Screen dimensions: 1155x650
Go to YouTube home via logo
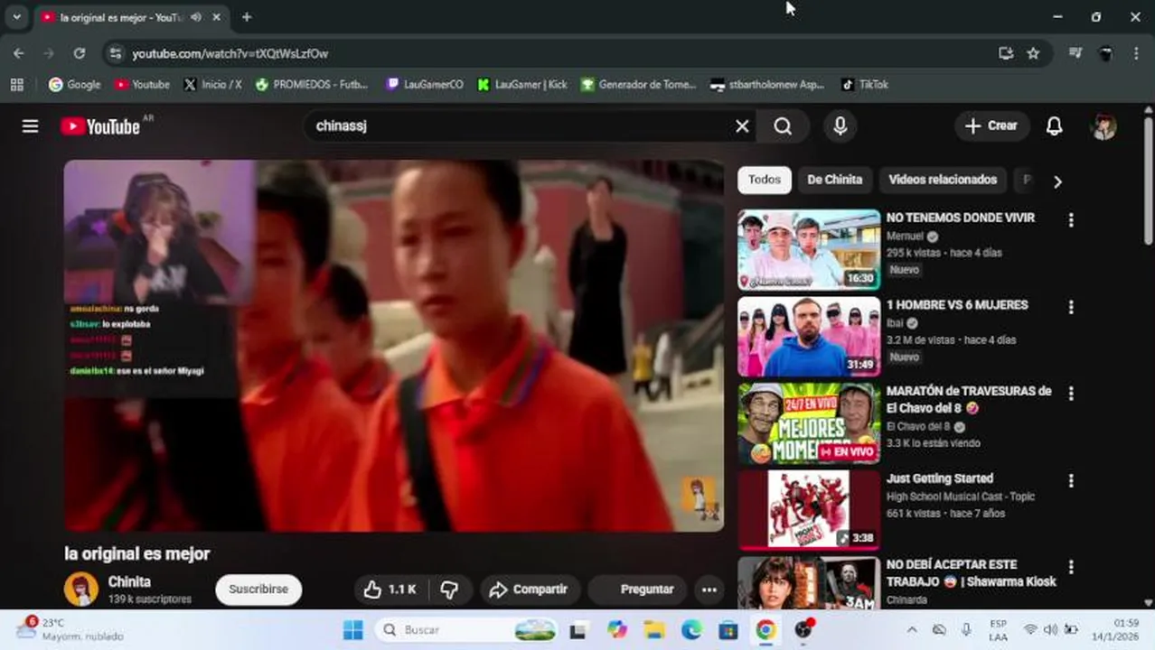click(100, 126)
